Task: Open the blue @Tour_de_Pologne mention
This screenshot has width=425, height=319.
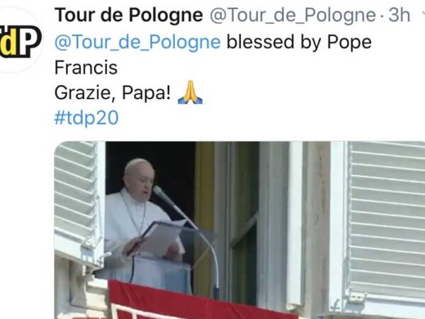Action: coord(137,43)
